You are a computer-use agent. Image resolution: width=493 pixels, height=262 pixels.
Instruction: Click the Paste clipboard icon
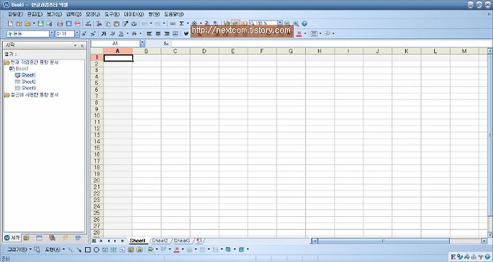pos(116,23)
